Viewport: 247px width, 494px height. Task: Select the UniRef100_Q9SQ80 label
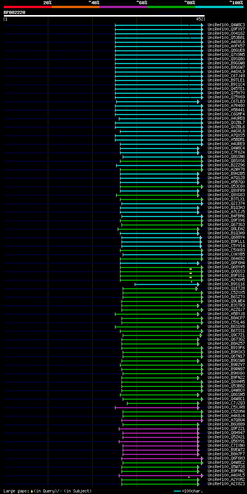tap(226, 59)
